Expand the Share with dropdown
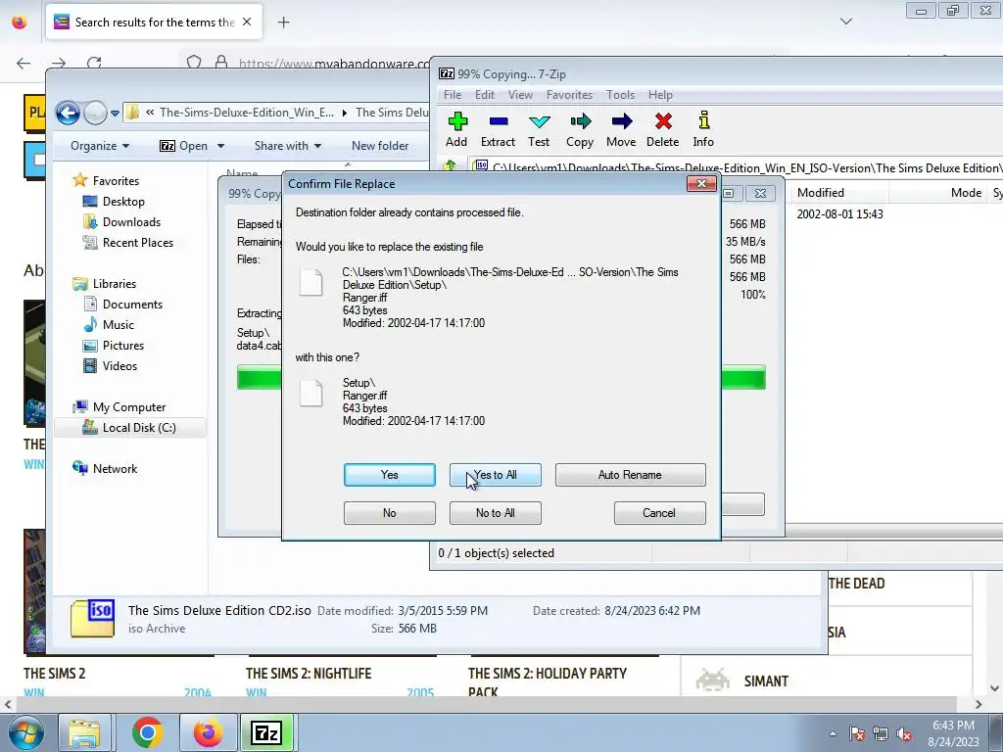1003x752 pixels. click(x=288, y=146)
